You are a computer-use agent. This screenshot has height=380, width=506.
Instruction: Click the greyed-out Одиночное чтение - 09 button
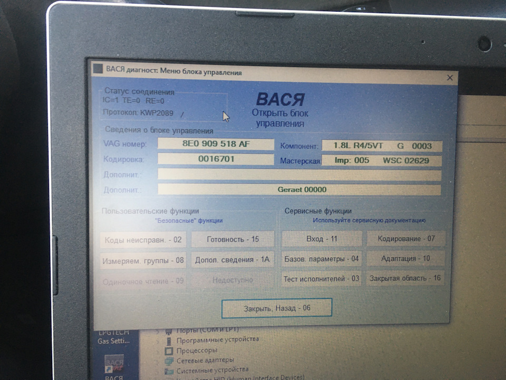point(143,281)
